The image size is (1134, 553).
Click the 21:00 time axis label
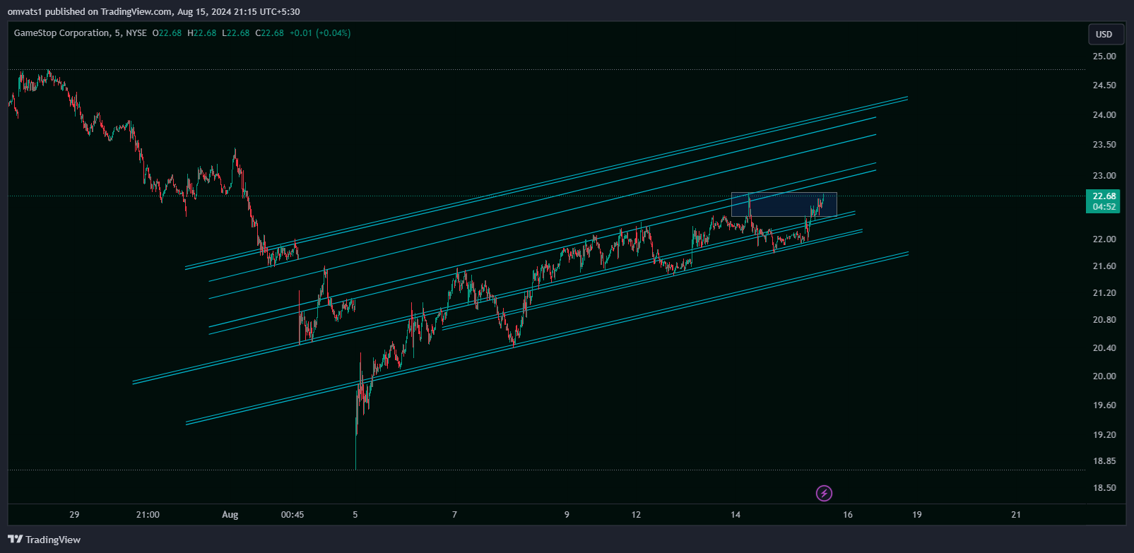[148, 515]
